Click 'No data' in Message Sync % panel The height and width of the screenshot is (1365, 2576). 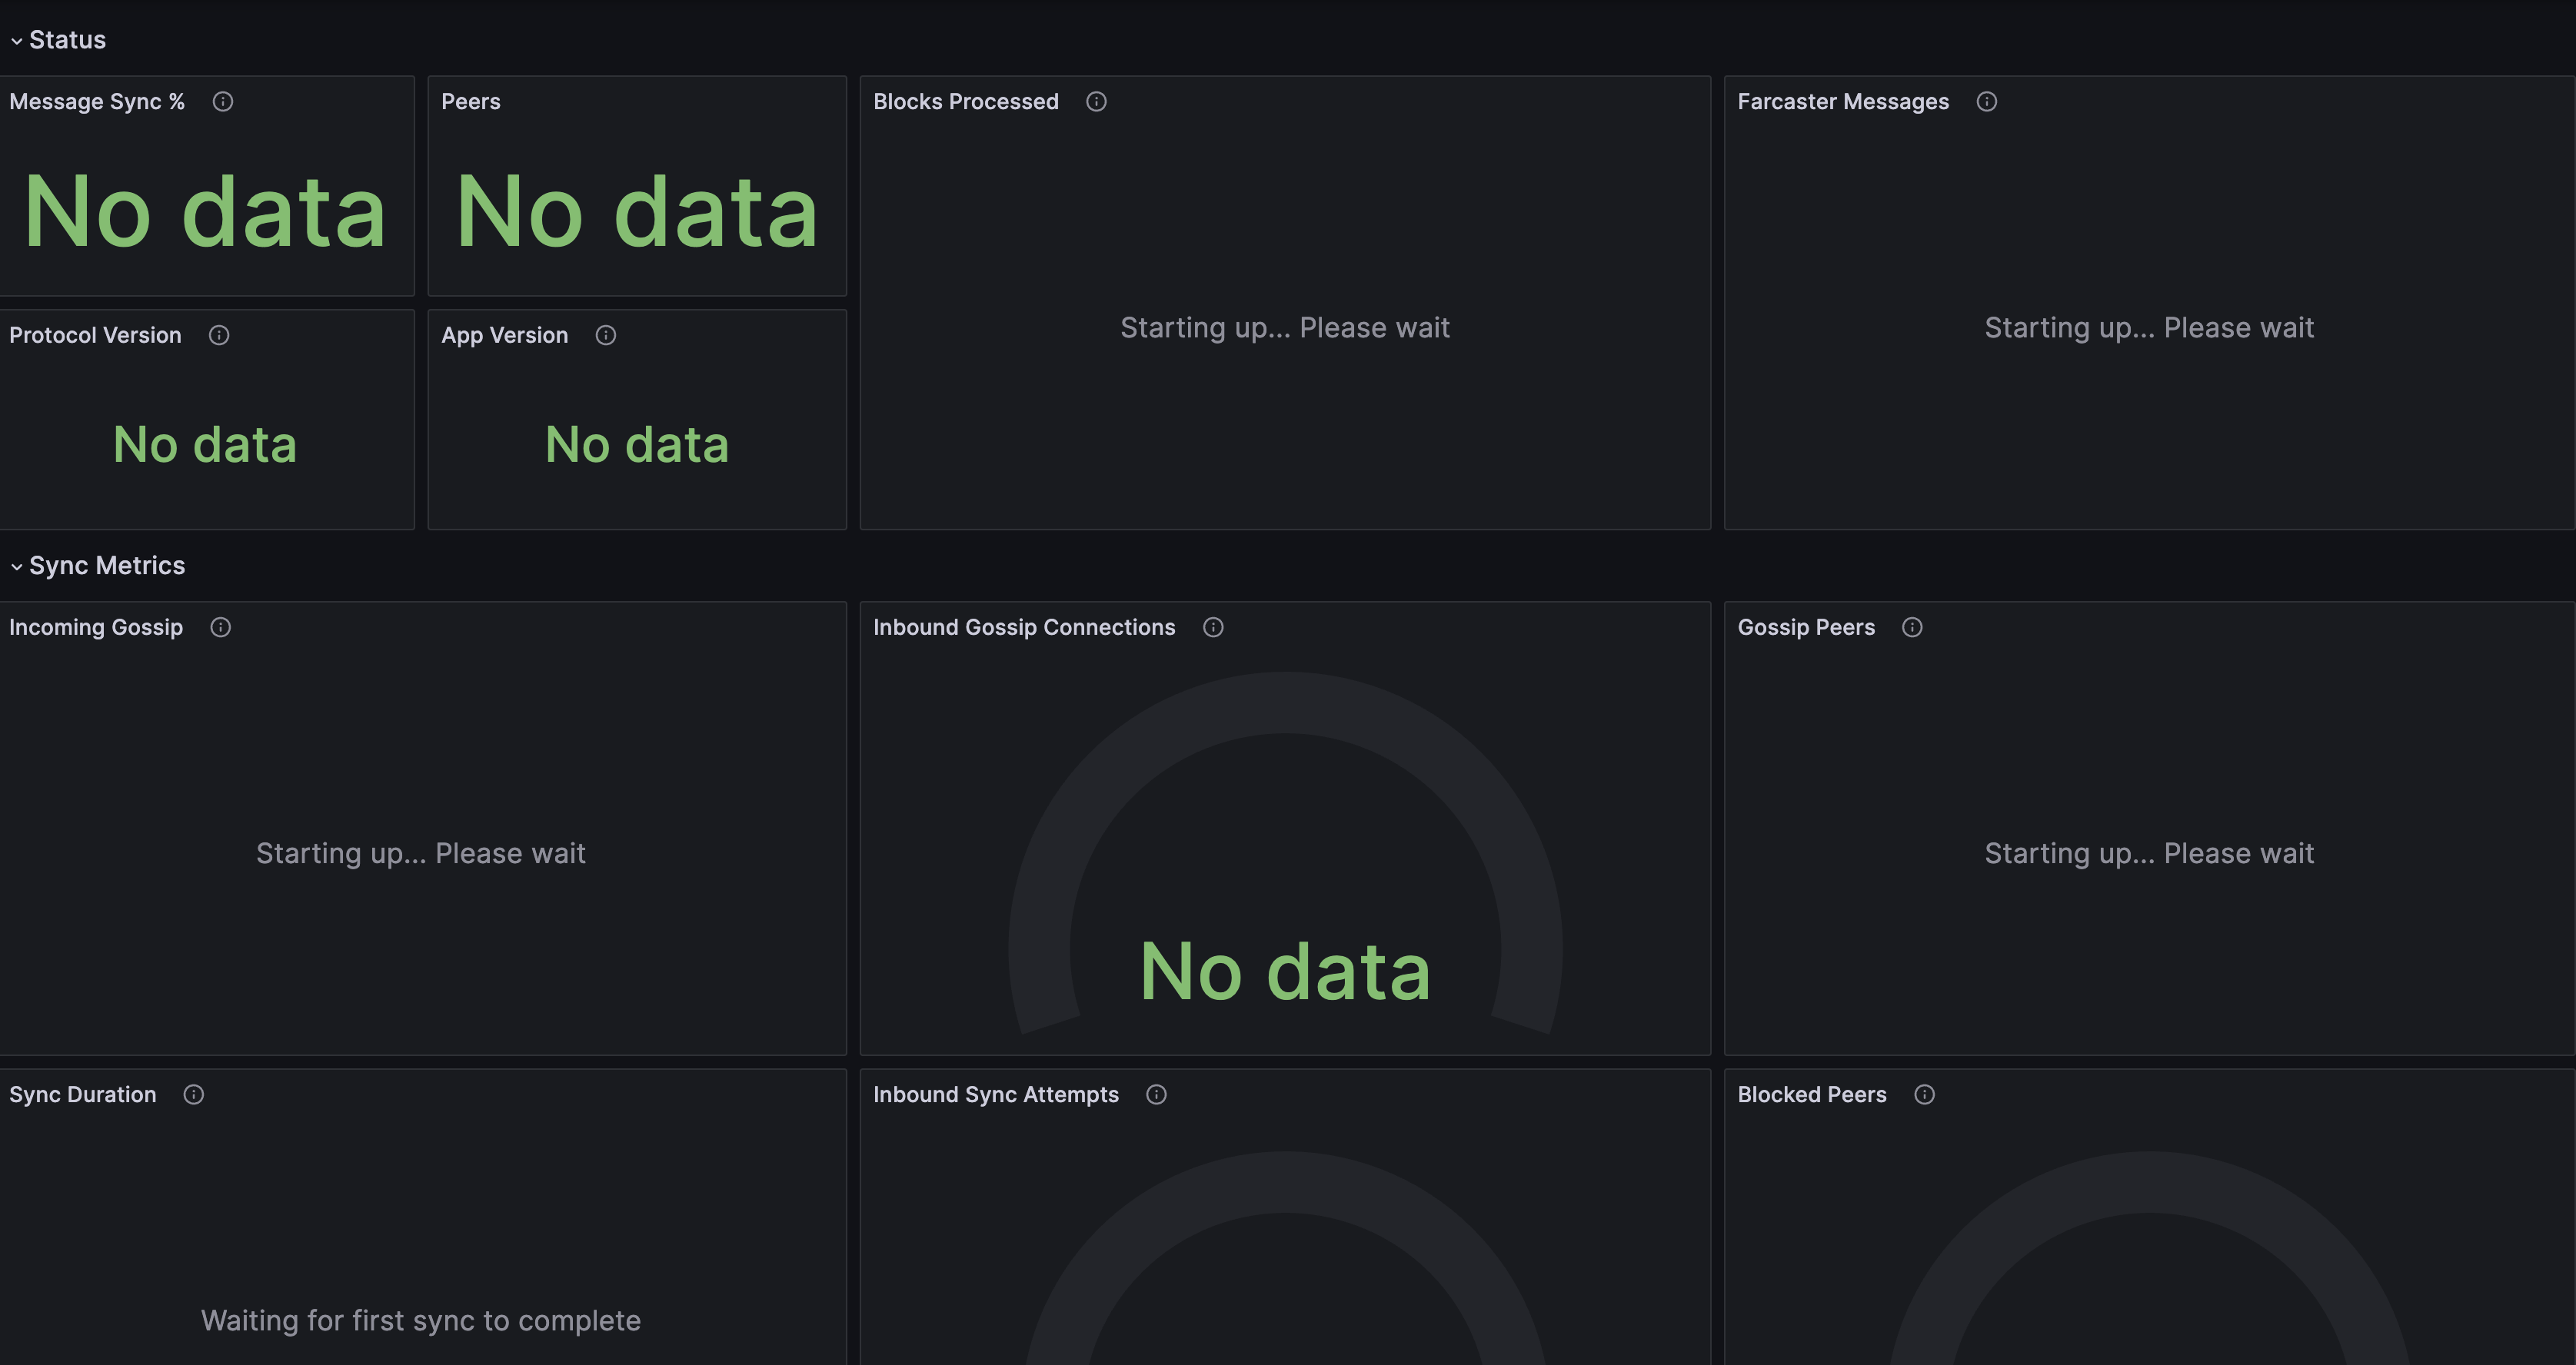coord(205,211)
